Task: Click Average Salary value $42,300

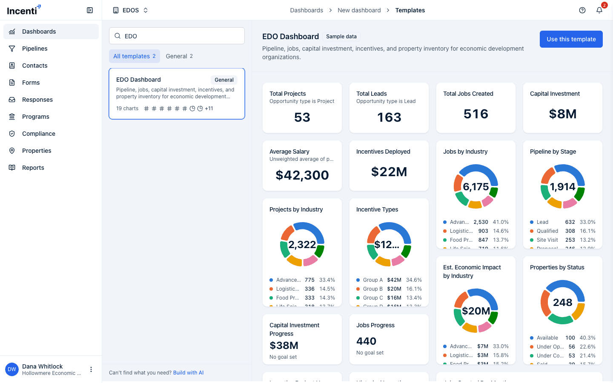Action: tap(302, 175)
